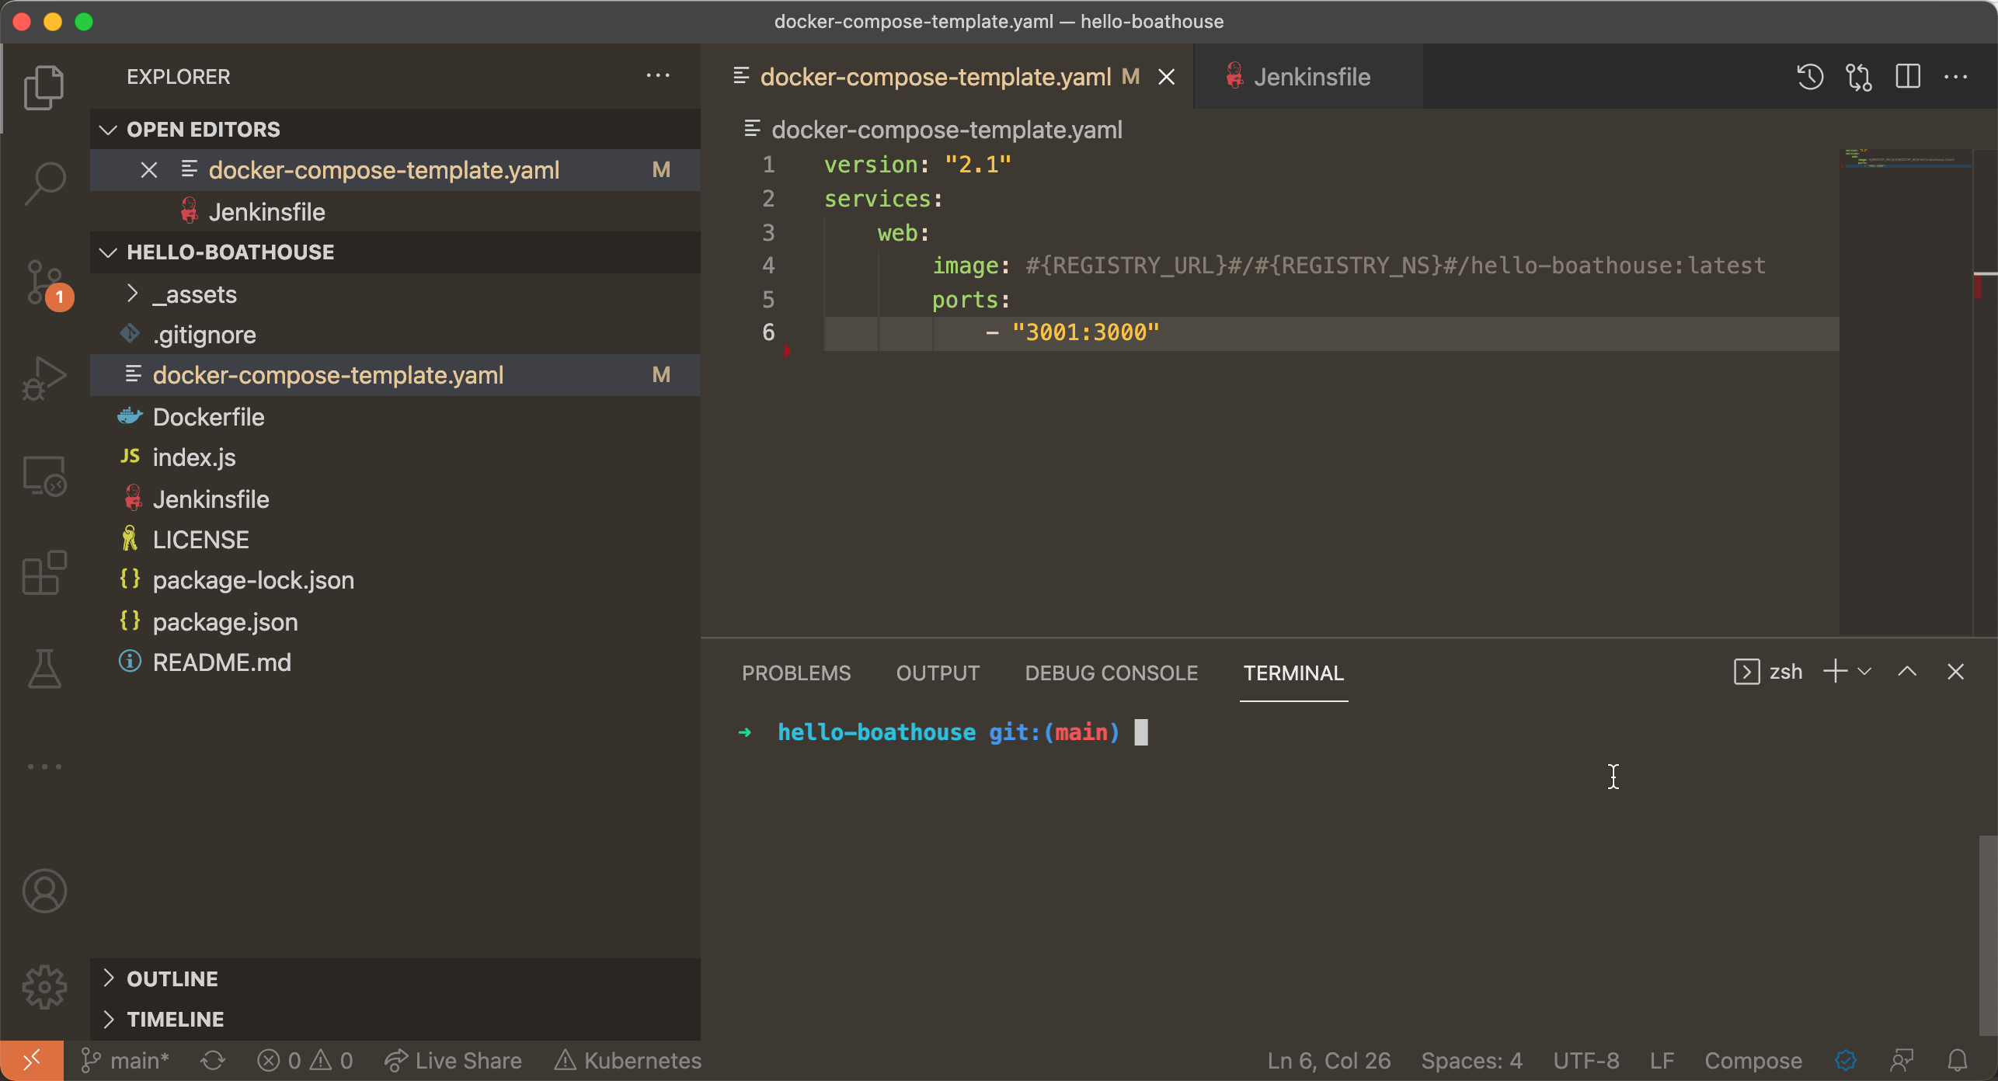Open the Extensions view
Viewport: 1998px width, 1081px height.
(x=44, y=573)
